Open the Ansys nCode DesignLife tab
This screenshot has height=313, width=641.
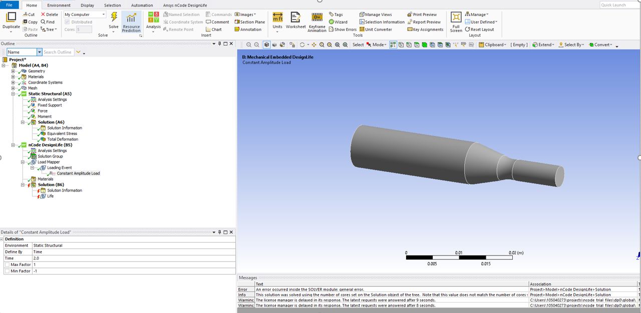(186, 5)
